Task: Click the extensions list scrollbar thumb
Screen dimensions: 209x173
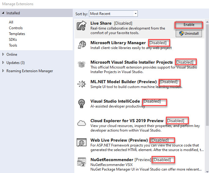Action: tap(207, 75)
